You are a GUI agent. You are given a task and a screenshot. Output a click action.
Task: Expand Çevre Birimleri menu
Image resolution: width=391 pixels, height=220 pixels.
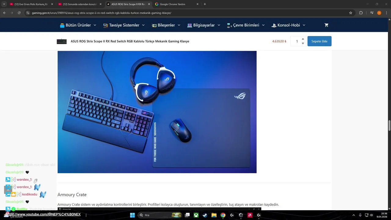click(x=246, y=25)
